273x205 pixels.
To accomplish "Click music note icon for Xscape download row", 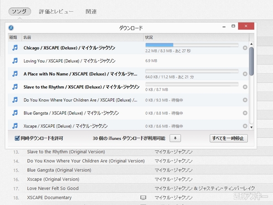I will pos(15,126).
